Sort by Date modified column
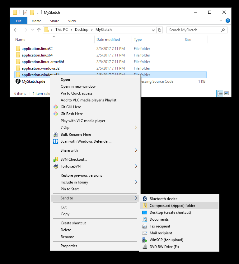Viewport: 239px width, 264px height. click(108, 40)
